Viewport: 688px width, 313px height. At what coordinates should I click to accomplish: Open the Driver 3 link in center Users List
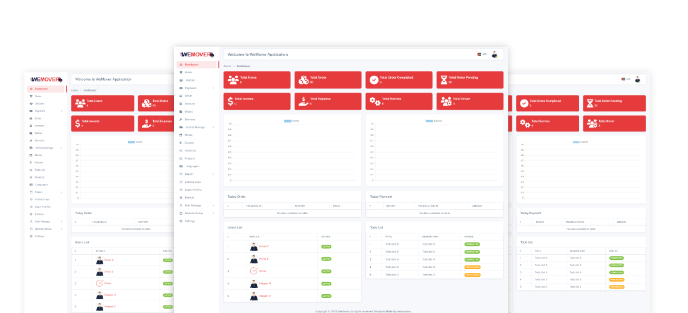tap(263, 247)
